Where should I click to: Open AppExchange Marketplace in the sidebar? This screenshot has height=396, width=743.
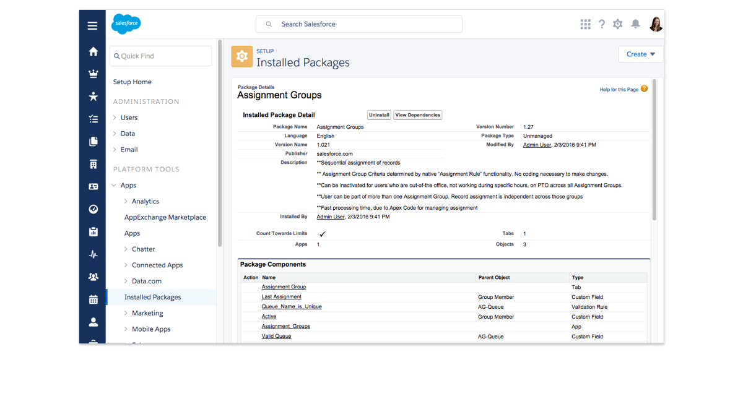tap(165, 217)
